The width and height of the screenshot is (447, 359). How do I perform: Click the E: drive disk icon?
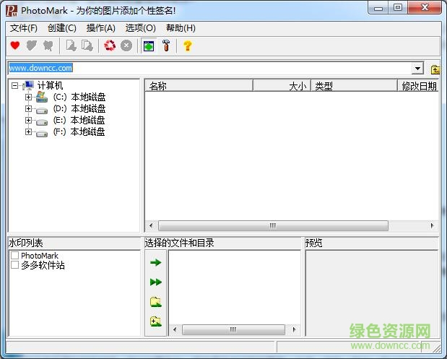(x=42, y=122)
